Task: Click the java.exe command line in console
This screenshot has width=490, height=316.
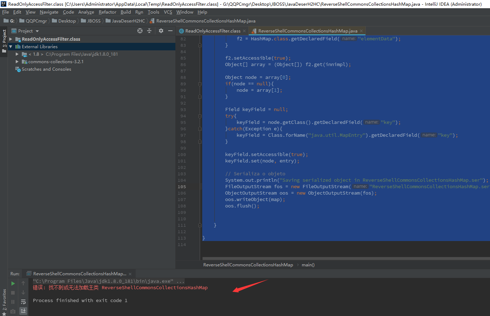Action: [109, 281]
